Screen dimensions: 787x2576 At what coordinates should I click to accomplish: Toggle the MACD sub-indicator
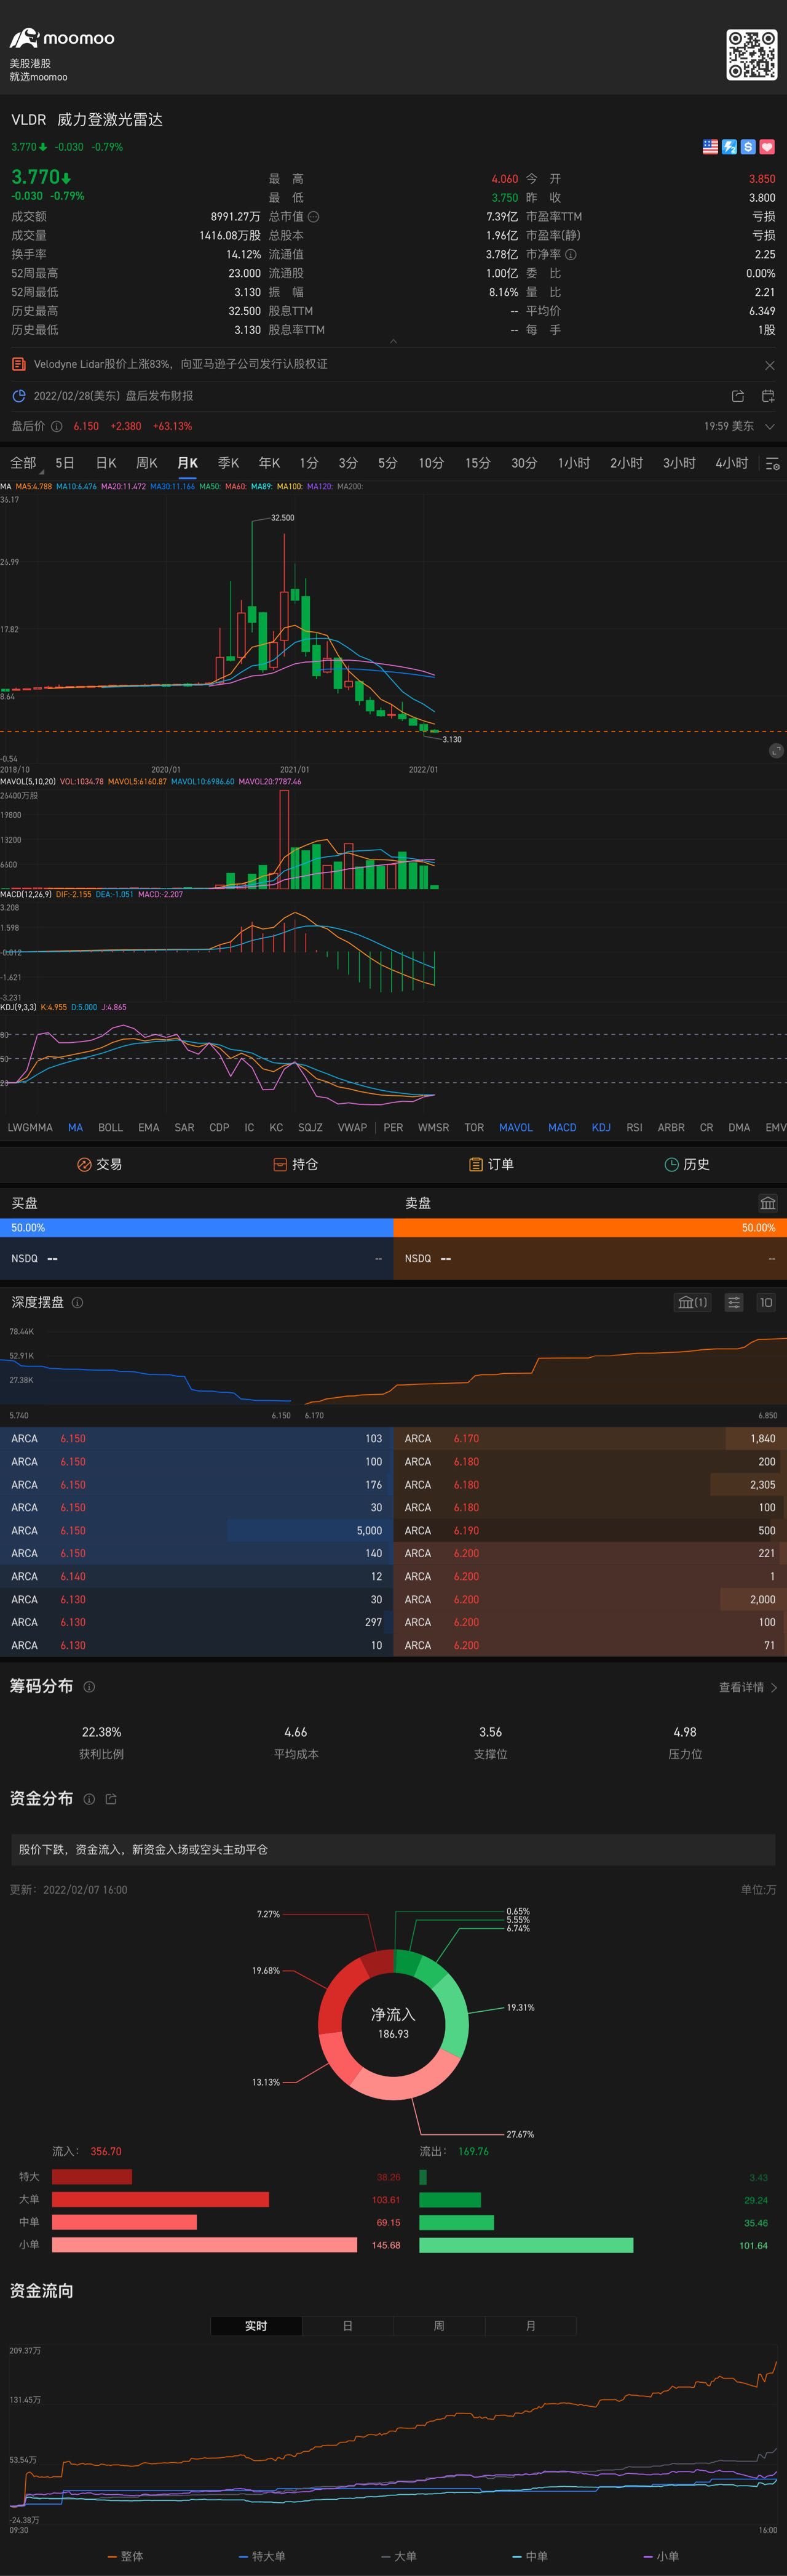point(563,1127)
